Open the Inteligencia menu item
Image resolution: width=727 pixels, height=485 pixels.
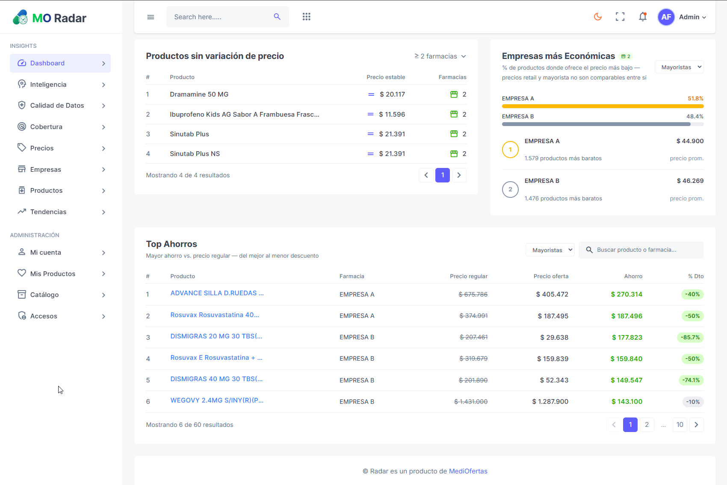tap(60, 85)
